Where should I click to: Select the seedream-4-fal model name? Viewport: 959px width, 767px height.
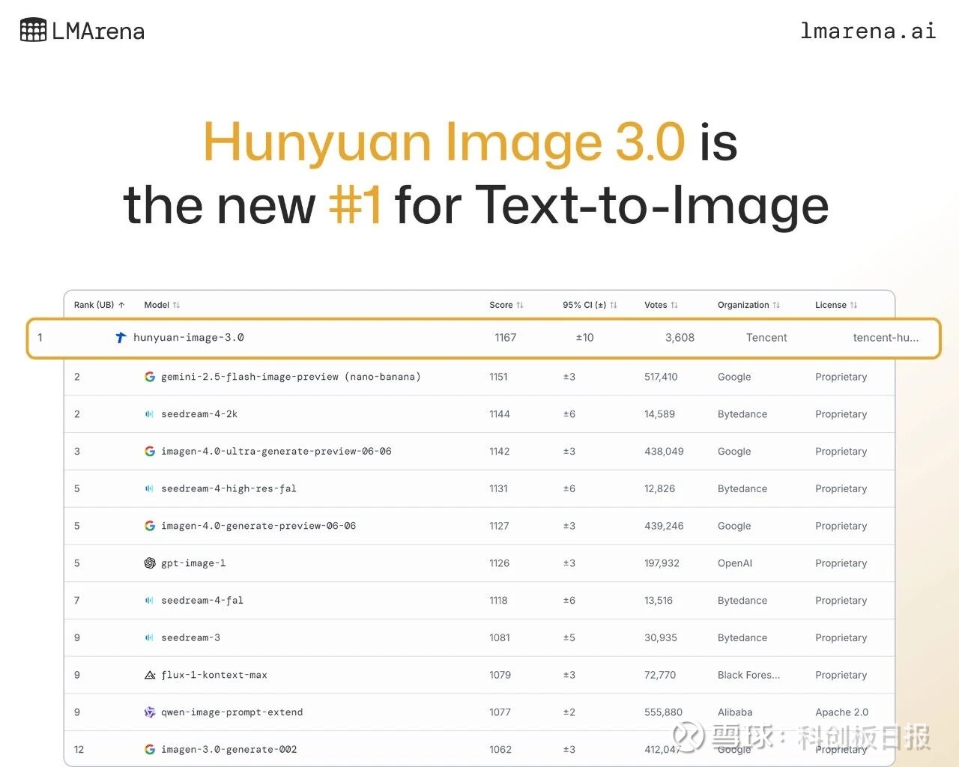click(x=202, y=601)
